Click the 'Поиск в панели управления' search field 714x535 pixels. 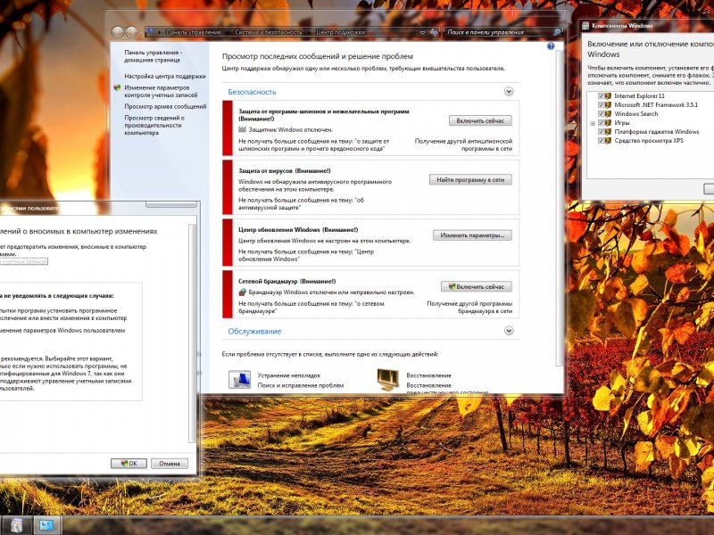[x=499, y=32]
